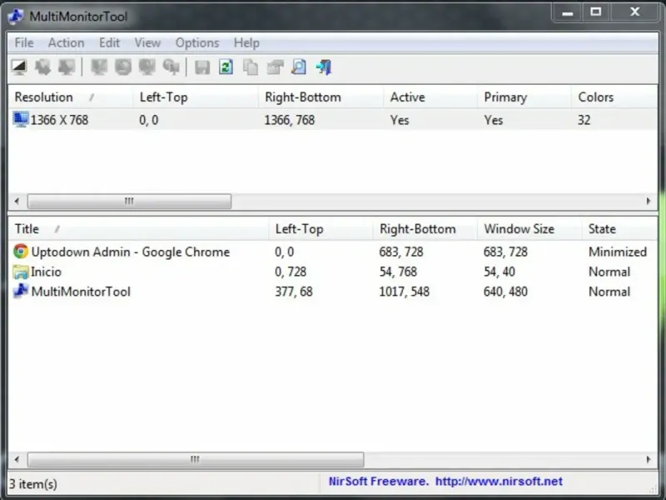
Task: Click the folder icon beside Inicio
Action: (x=20, y=272)
